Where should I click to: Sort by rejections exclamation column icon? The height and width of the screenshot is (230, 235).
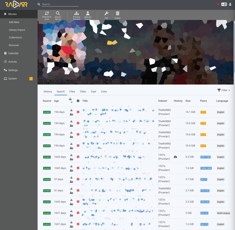78,101
